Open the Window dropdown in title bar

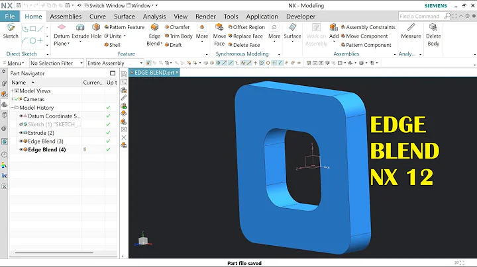tap(140, 5)
